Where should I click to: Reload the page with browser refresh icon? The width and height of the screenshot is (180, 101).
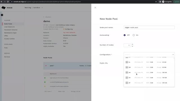tap(8, 2)
